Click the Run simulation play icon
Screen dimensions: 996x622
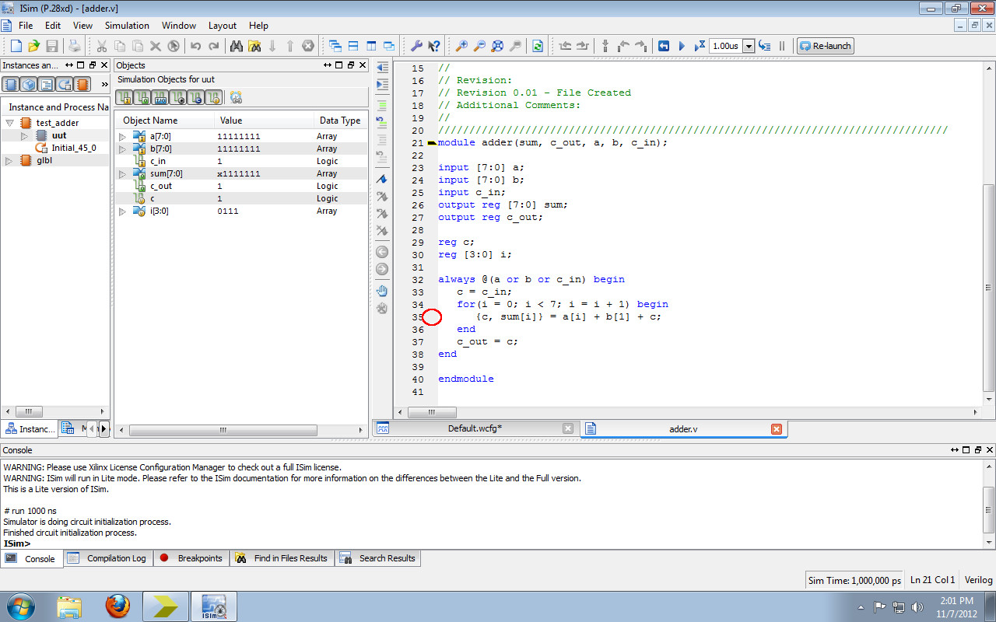(x=682, y=46)
